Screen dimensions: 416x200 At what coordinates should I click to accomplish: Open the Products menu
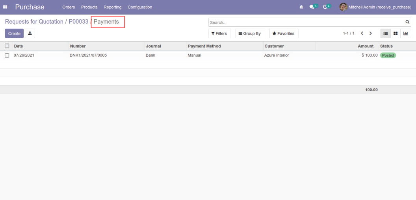point(89,7)
